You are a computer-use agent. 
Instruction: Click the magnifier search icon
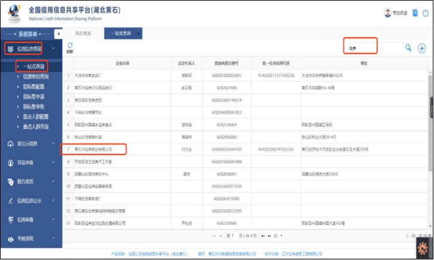(408, 48)
